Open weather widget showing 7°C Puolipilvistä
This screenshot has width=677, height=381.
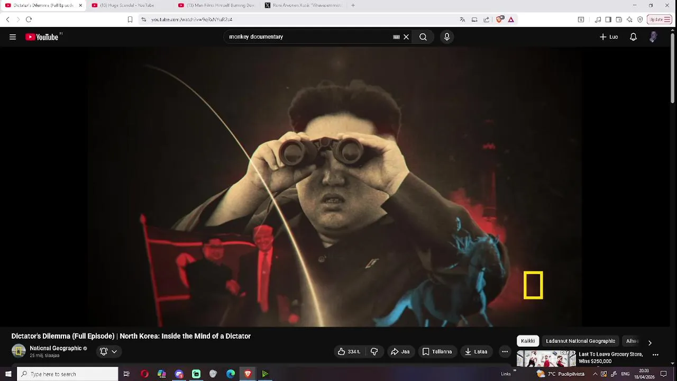click(561, 374)
